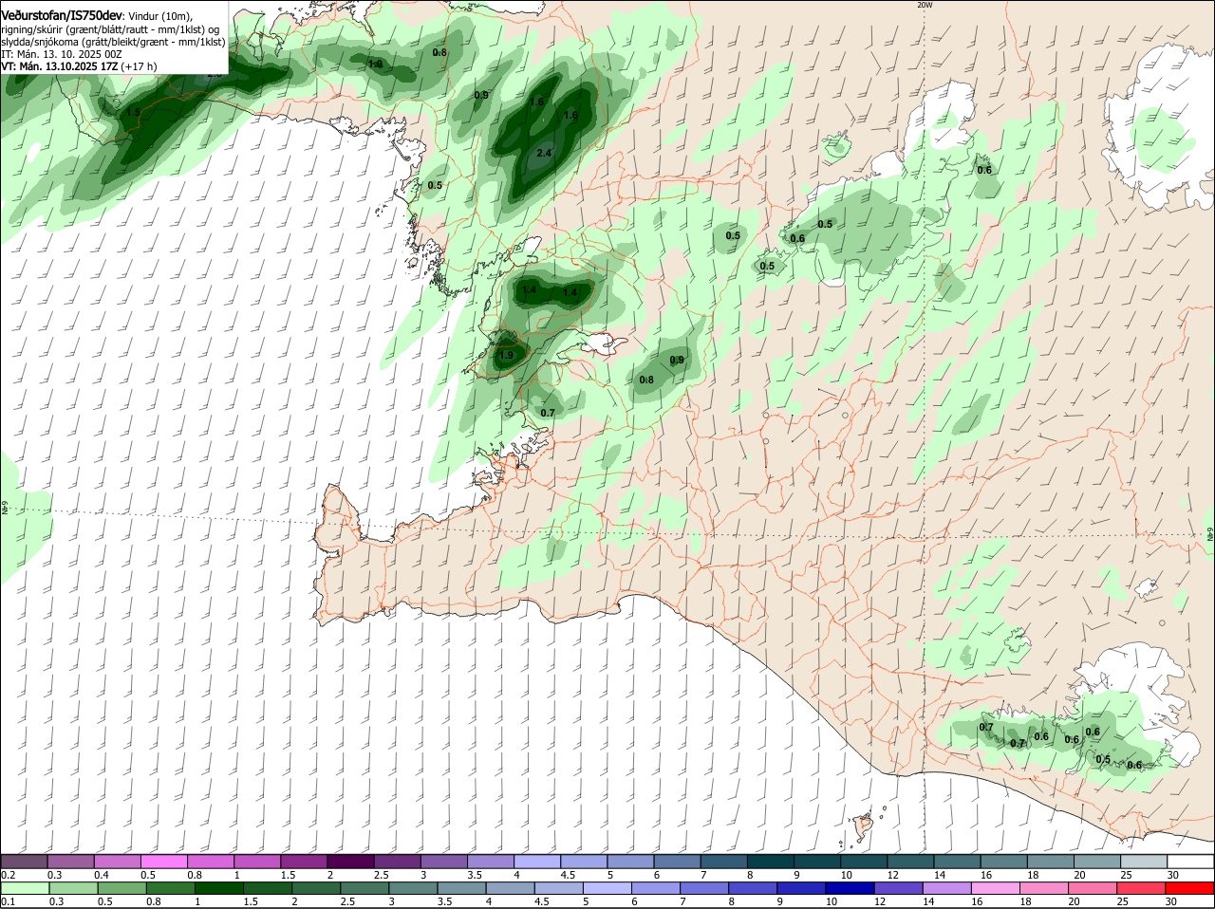
Task: Select snow-scale swatch between 1 and 1.5
Action: [x=257, y=862]
